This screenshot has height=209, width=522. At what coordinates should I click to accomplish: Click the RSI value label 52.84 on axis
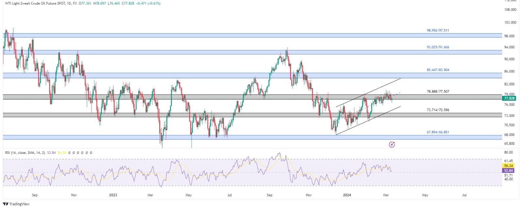(509, 170)
